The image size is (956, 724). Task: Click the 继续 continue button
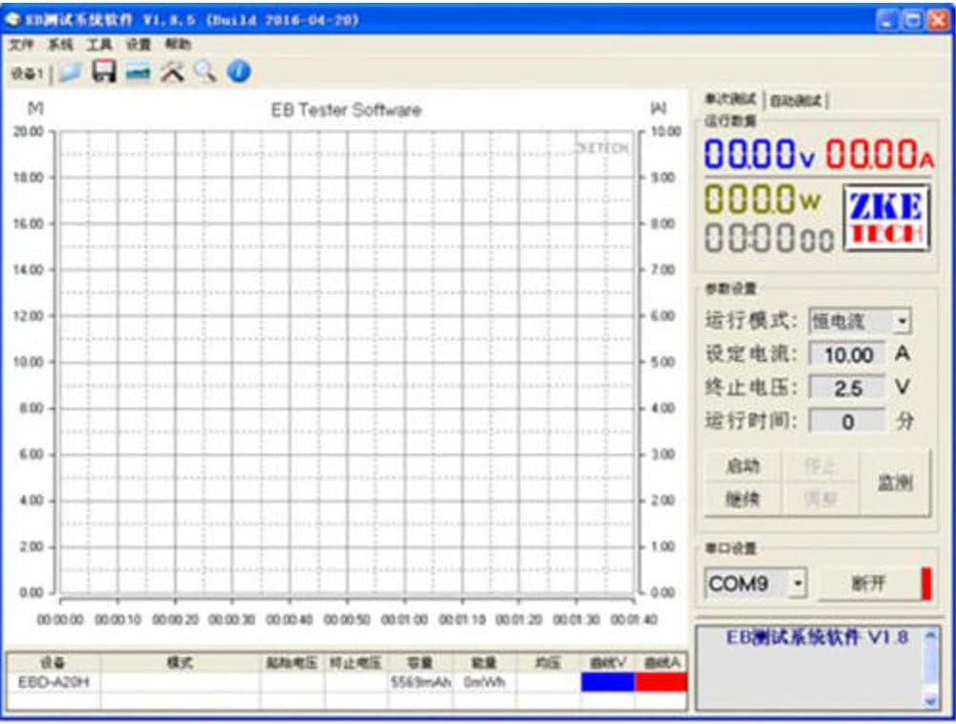742,500
